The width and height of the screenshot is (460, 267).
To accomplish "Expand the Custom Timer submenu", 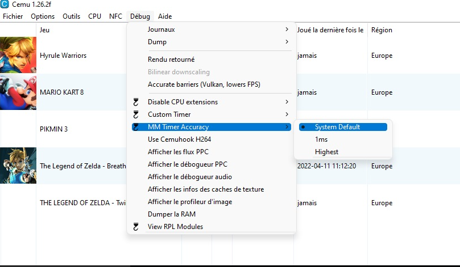I will point(287,115).
